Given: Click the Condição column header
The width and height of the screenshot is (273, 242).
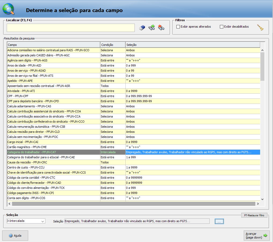Looking at the screenshot, I should tap(112, 45).
